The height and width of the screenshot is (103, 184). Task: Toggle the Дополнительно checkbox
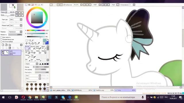pyautogui.click(x=26, y=82)
